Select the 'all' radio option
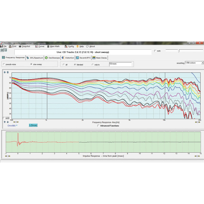 (x=63, y=64)
